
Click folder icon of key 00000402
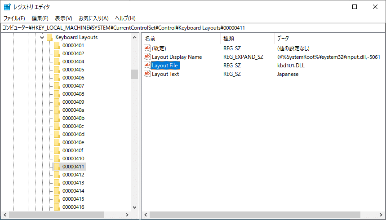pyautogui.click(x=57, y=53)
